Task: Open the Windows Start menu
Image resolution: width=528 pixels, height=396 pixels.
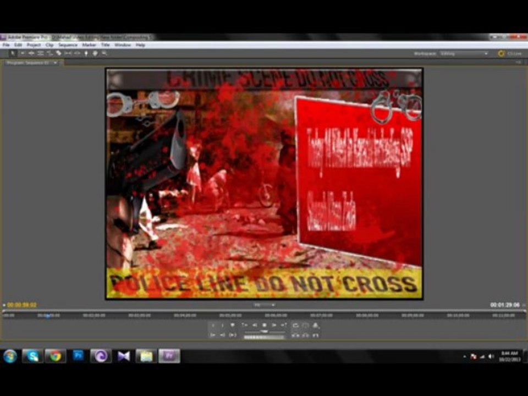Action: [10, 356]
